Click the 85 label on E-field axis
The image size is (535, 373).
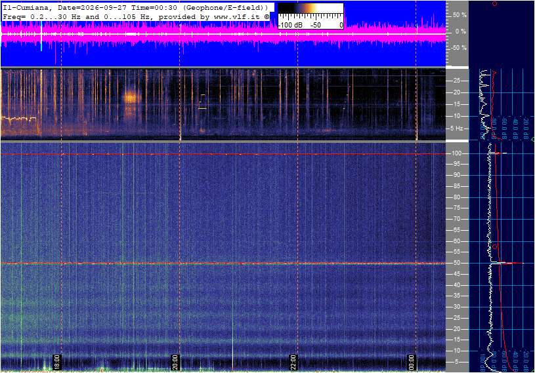coord(456,186)
